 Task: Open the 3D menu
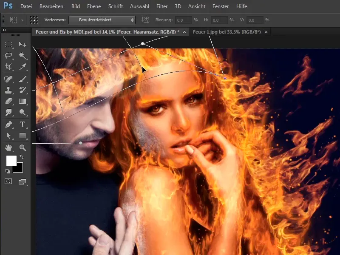pyautogui.click(x=178, y=6)
